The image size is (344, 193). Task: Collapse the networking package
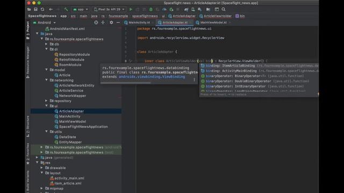point(46,80)
